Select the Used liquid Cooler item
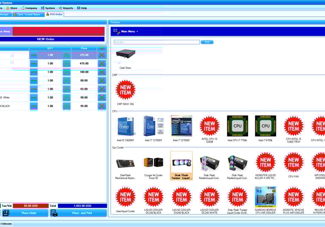 point(125,200)
